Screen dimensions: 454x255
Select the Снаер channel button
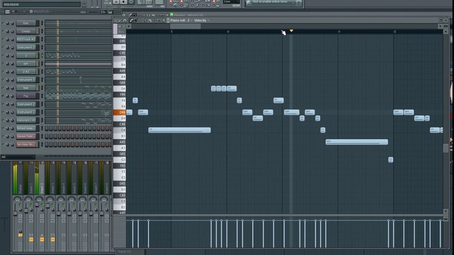[26, 31]
